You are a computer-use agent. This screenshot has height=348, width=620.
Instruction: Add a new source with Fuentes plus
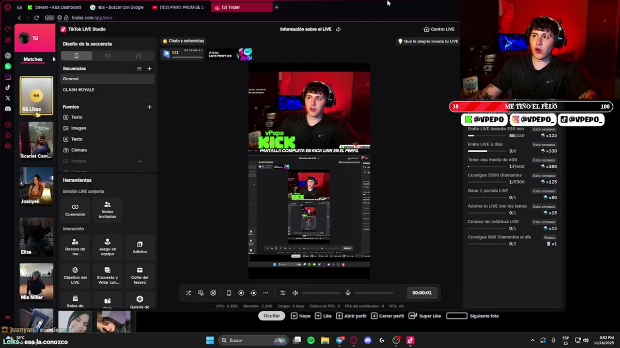(149, 107)
